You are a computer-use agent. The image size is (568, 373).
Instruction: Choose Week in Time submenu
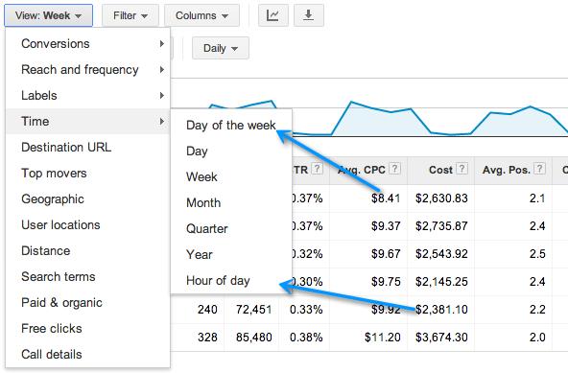coord(231,177)
